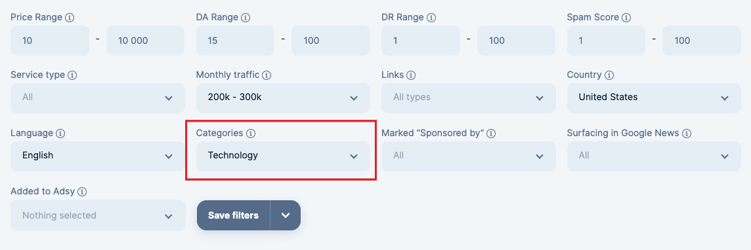
Task: Open the Country dropdown showing United States
Action: click(x=654, y=98)
